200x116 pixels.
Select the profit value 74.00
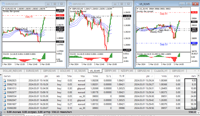pyautogui.click(x=193, y=108)
